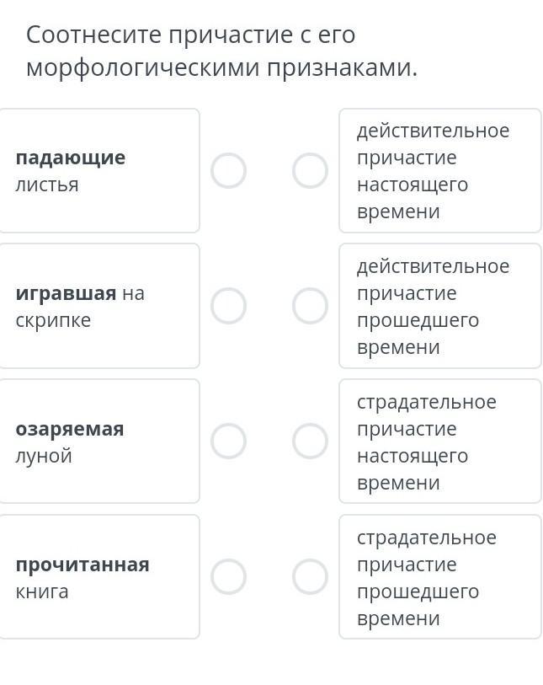This screenshot has height=685, width=543.
Task: Tap the действительное причастие прошедшего времени card
Action: tap(439, 306)
